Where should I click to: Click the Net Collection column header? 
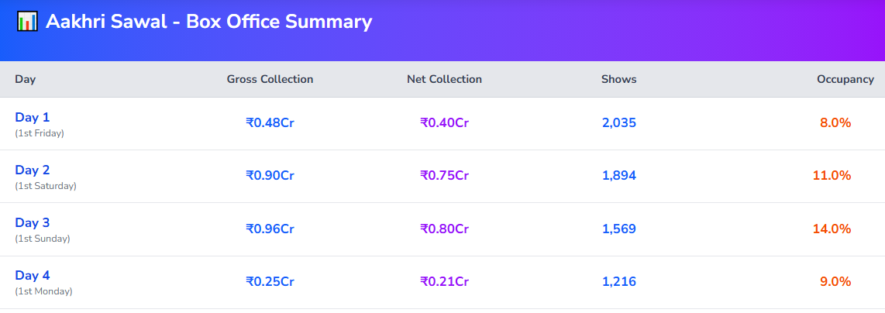click(x=444, y=80)
